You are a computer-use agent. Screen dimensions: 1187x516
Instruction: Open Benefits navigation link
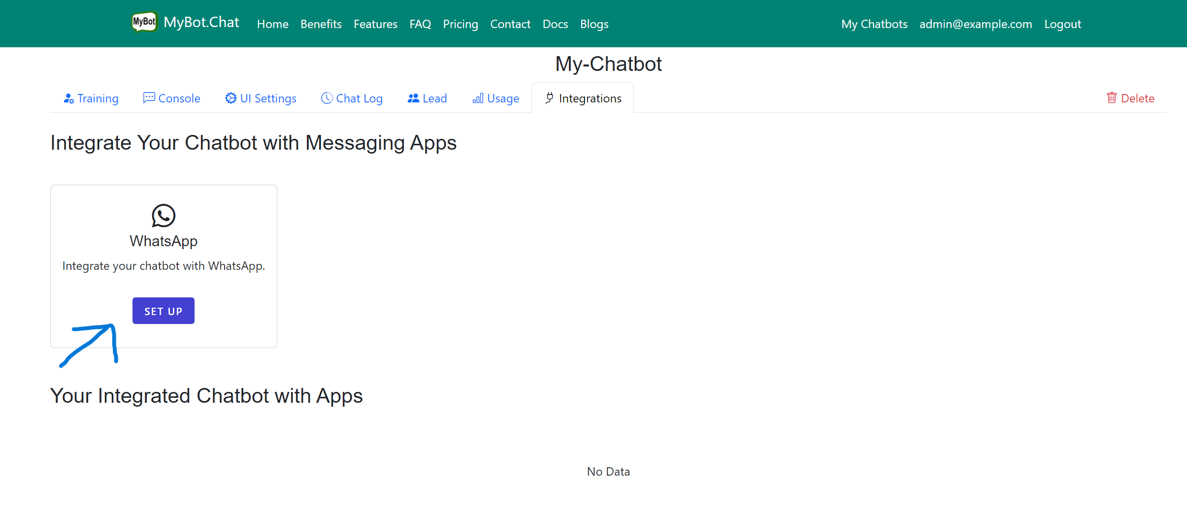(x=321, y=24)
